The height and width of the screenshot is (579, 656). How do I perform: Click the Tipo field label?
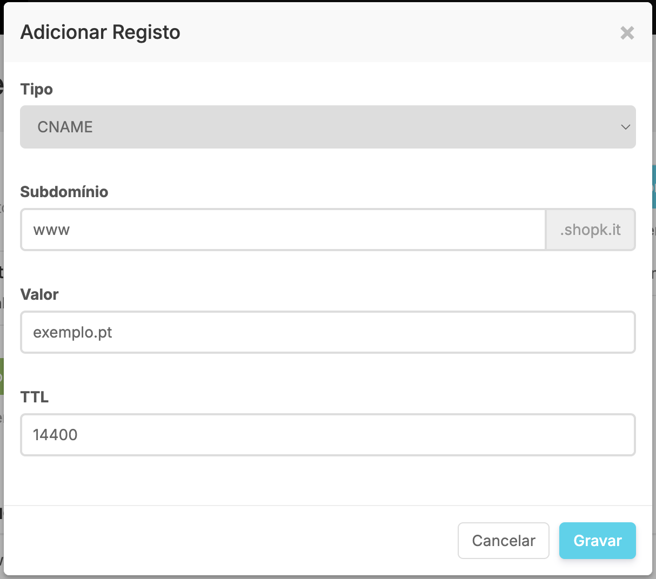36,89
